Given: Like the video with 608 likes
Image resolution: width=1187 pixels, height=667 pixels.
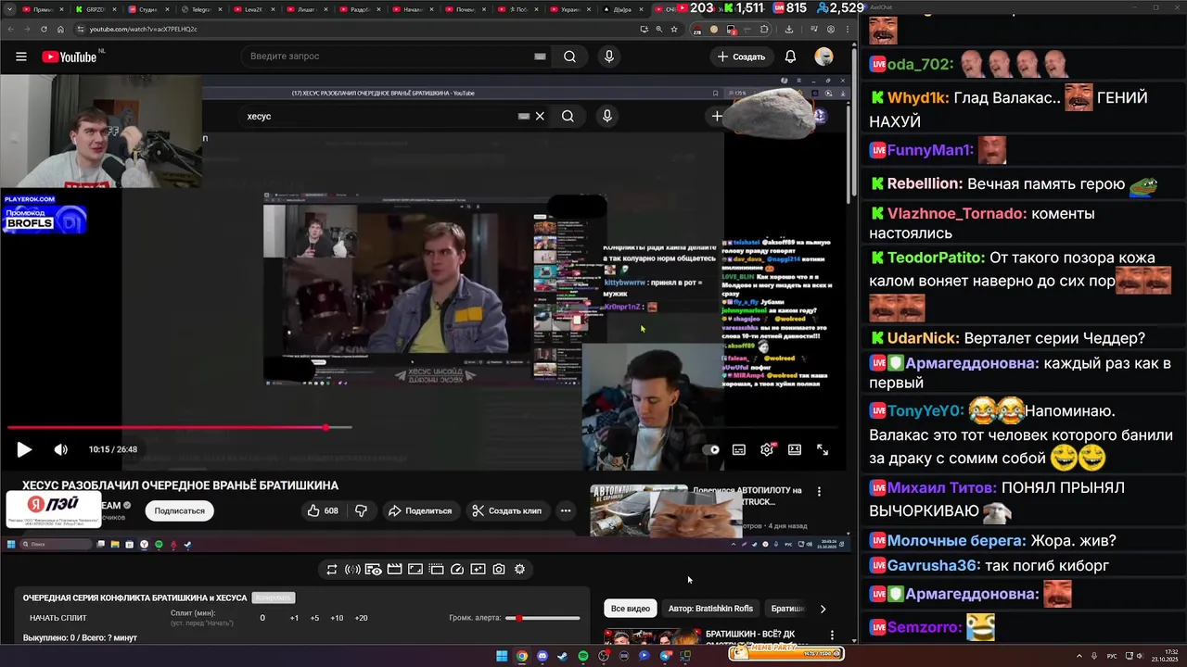Looking at the screenshot, I should tap(323, 510).
